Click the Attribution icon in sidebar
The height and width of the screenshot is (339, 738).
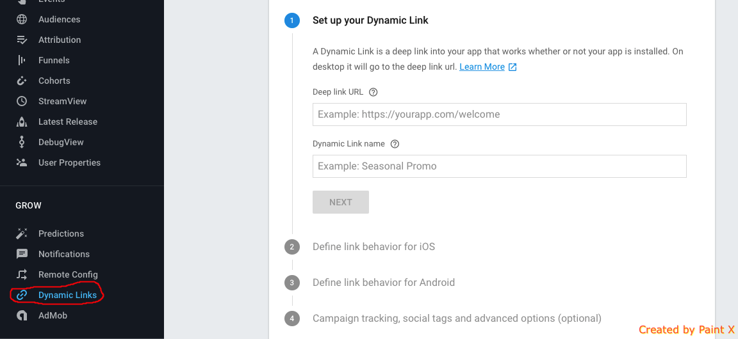(22, 40)
